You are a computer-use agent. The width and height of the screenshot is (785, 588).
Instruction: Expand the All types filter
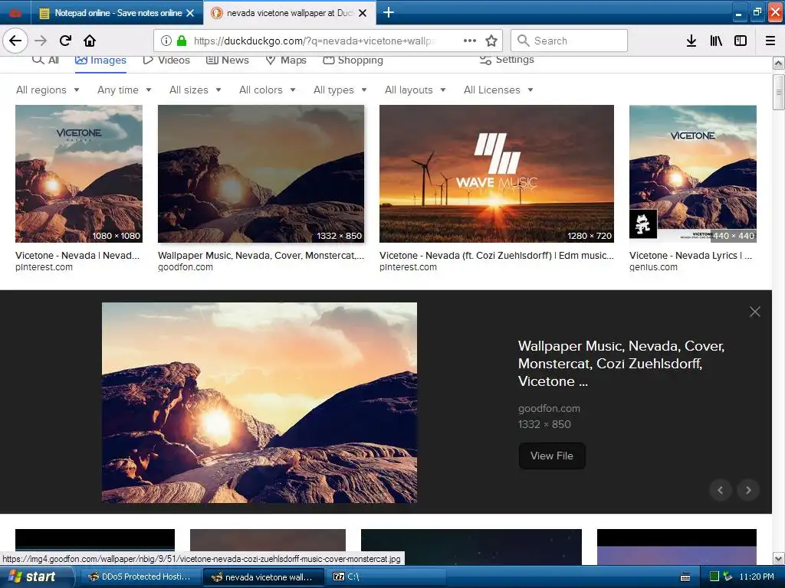[340, 90]
